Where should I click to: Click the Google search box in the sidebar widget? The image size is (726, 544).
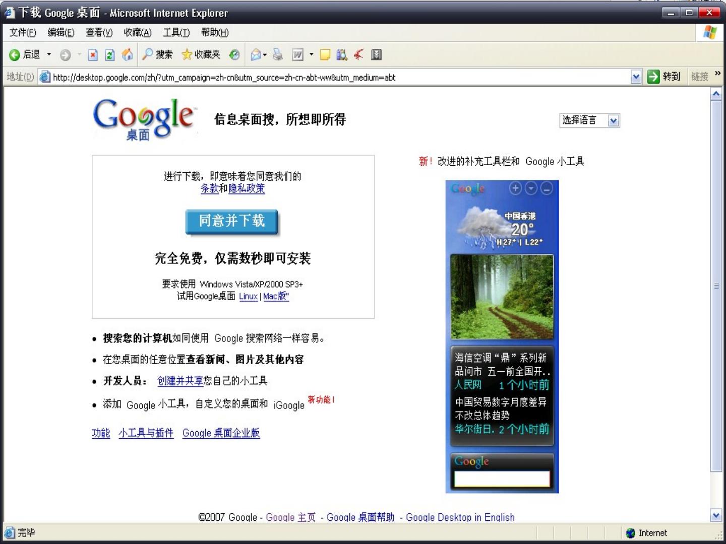(502, 479)
